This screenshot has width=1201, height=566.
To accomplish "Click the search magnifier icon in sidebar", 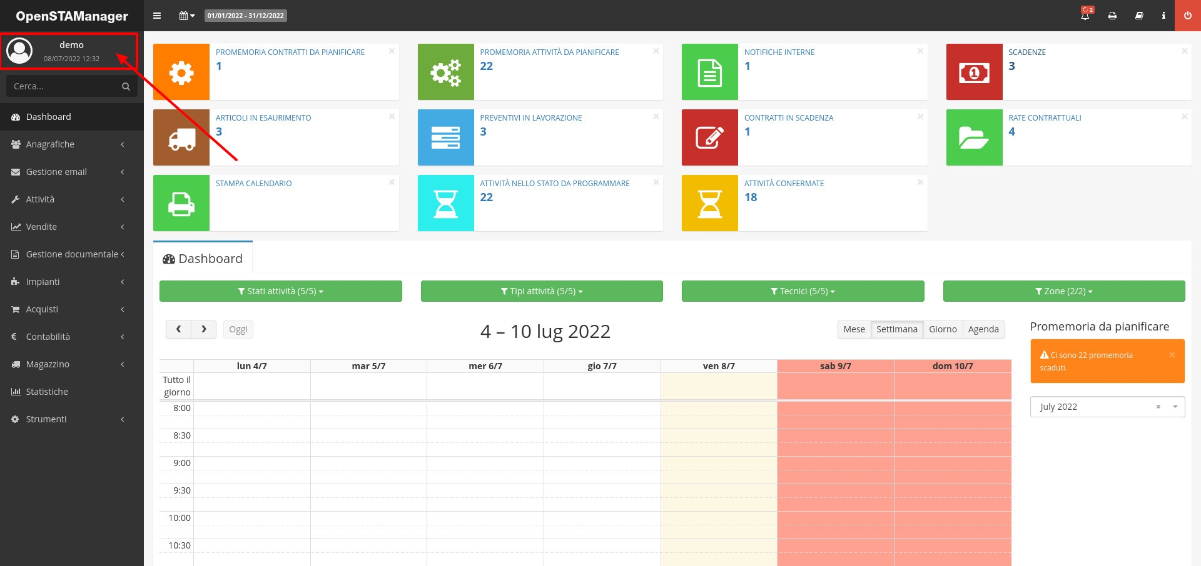I will [126, 87].
